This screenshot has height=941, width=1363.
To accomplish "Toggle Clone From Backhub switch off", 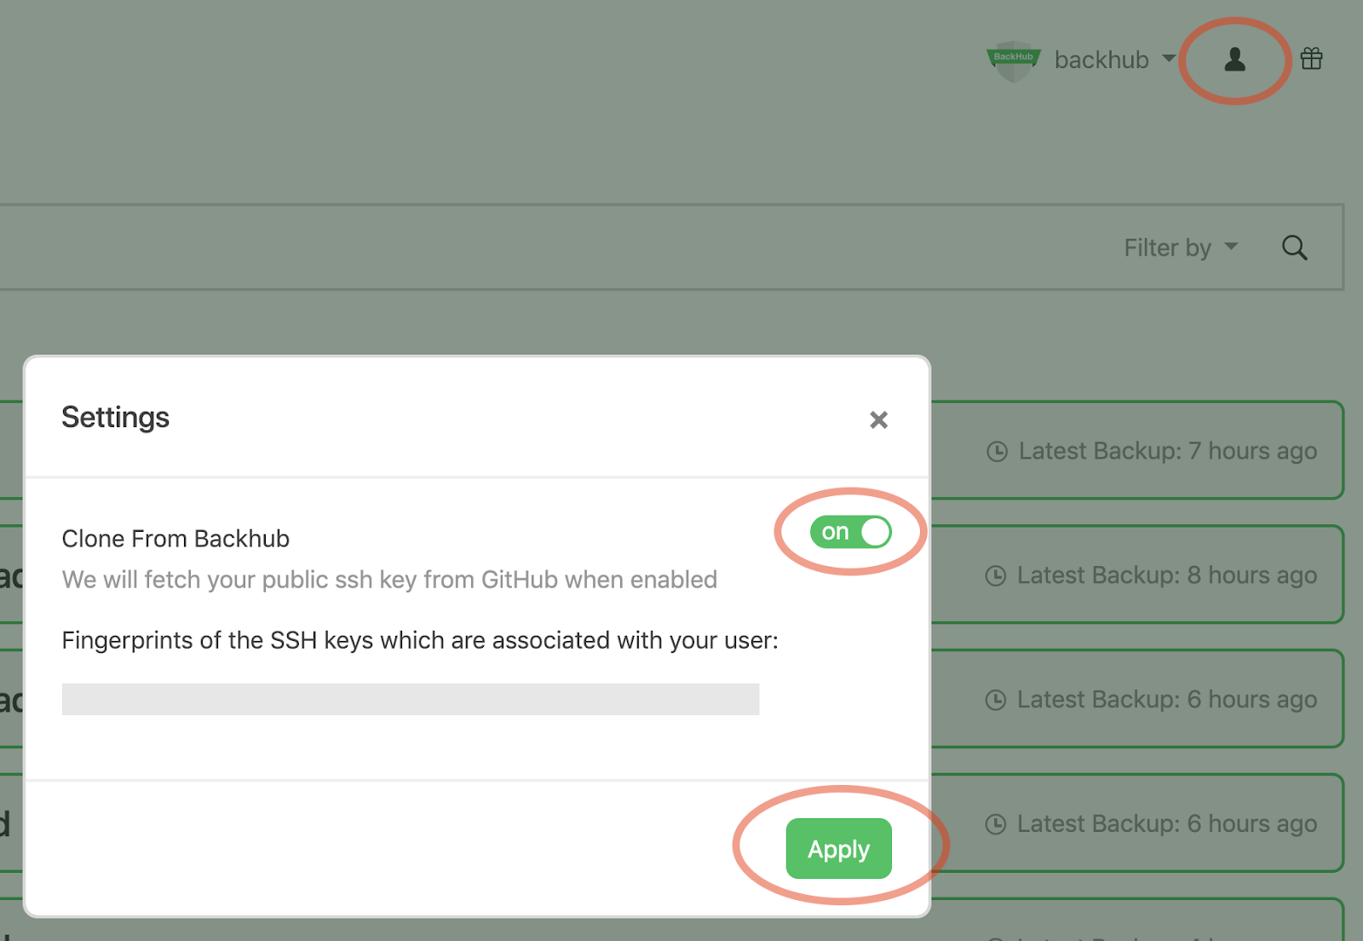I will tap(850, 532).
